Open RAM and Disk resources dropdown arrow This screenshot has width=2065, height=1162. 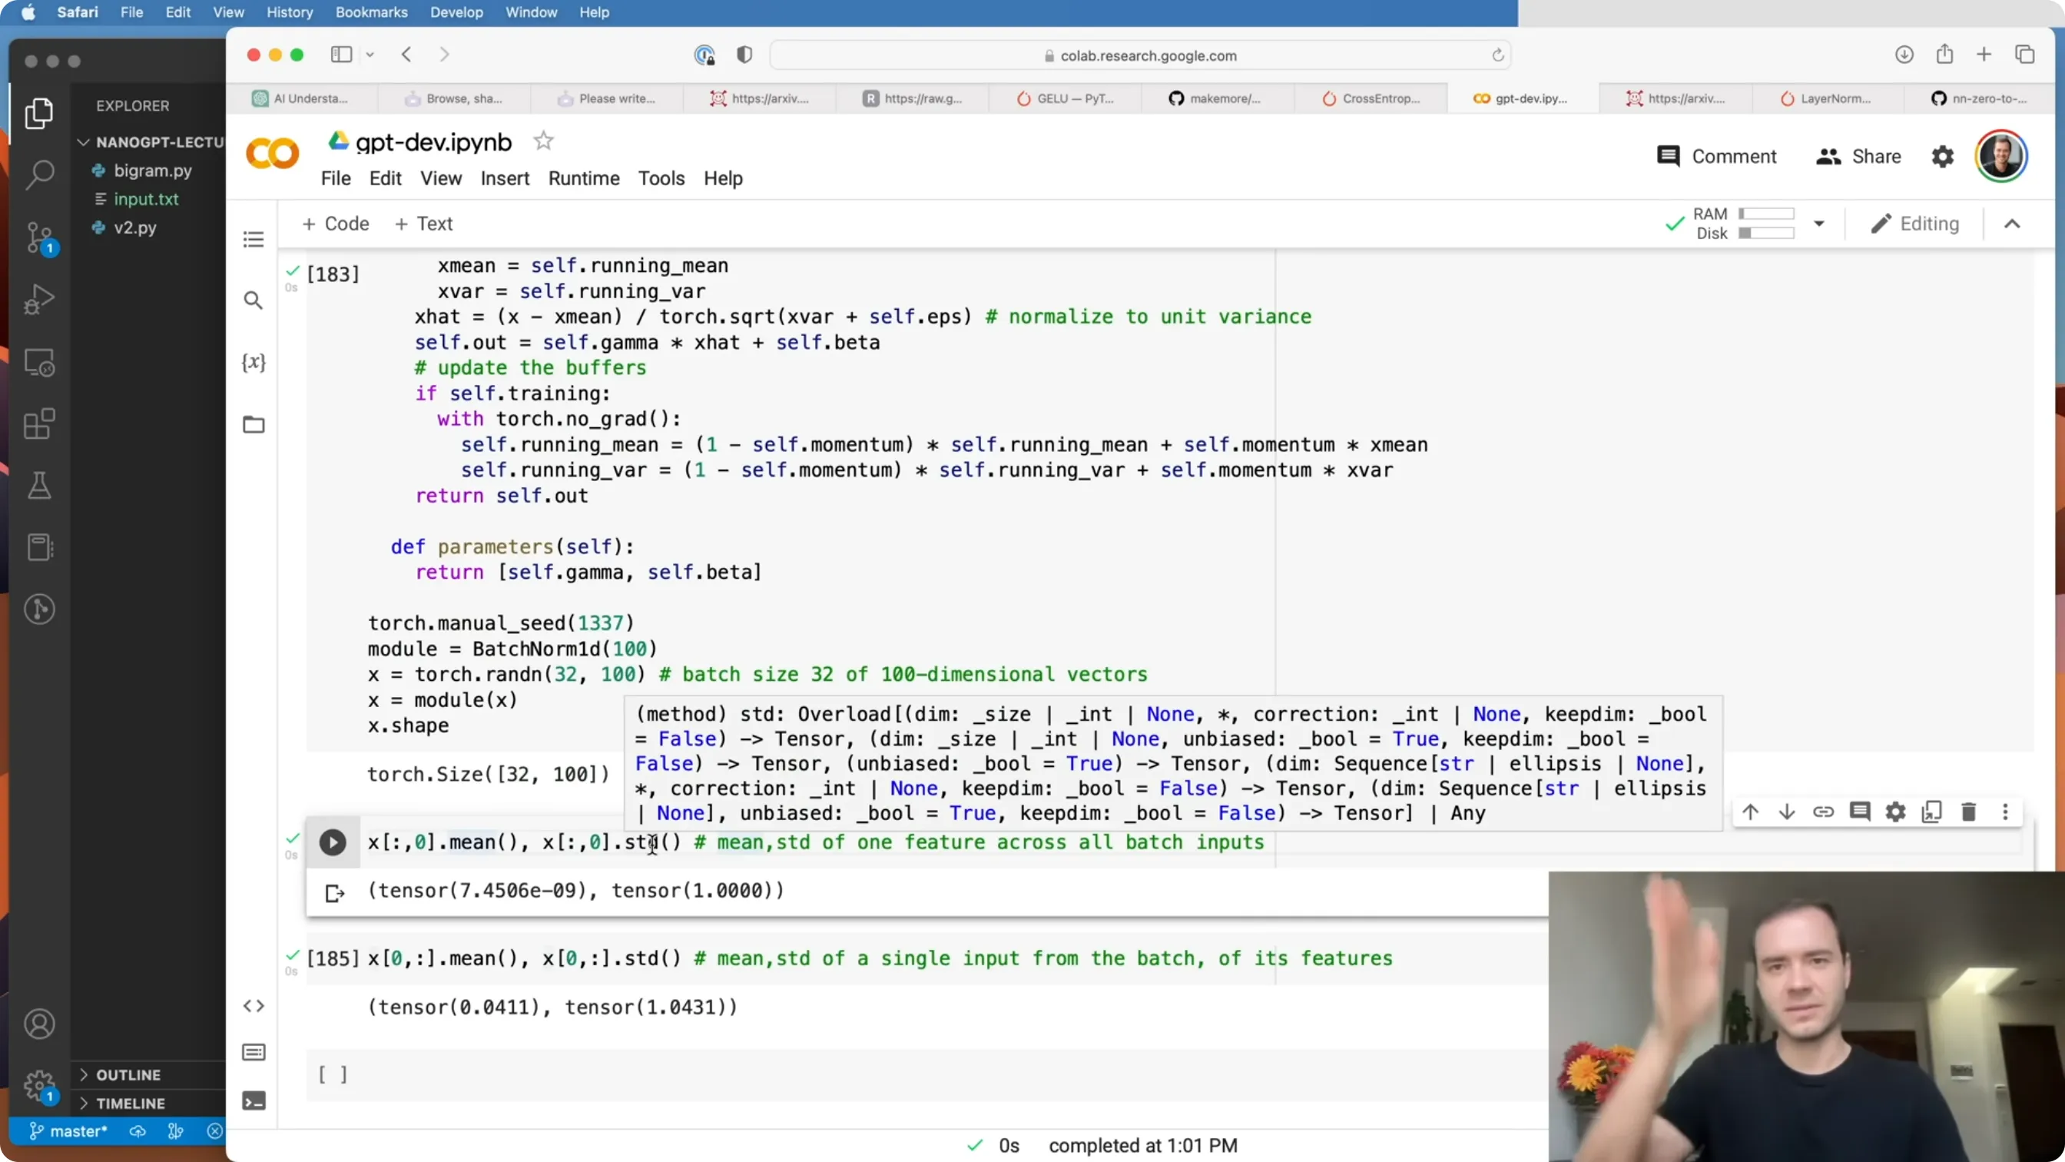tap(1819, 224)
